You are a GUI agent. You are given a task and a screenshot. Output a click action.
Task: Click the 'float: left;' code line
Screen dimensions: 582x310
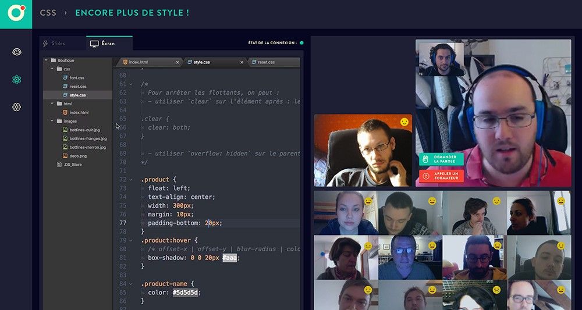click(169, 188)
